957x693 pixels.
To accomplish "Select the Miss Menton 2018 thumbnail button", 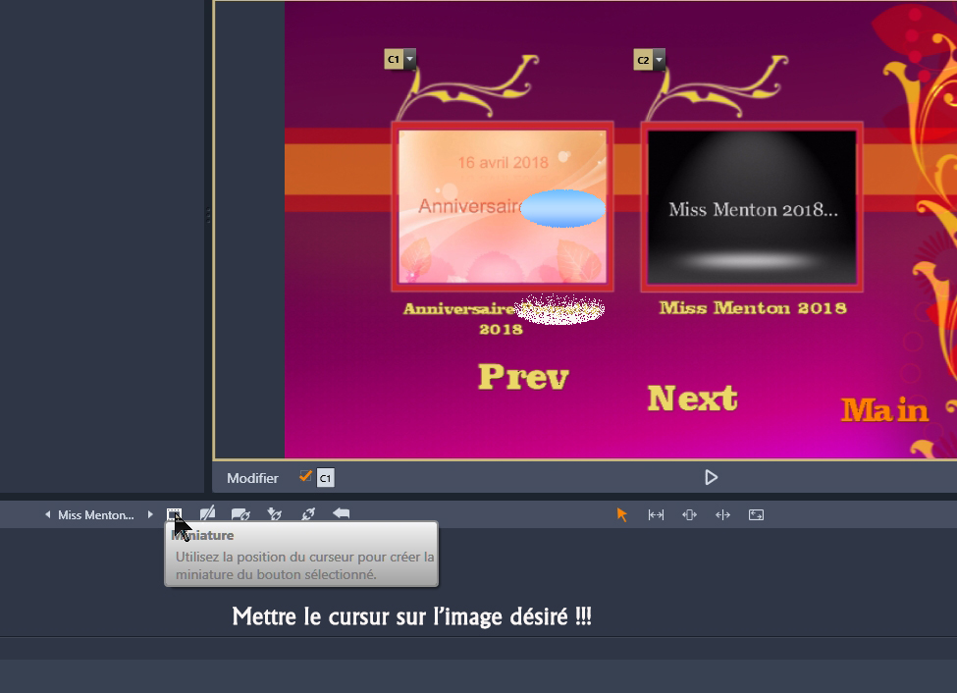I will pyautogui.click(x=752, y=206).
